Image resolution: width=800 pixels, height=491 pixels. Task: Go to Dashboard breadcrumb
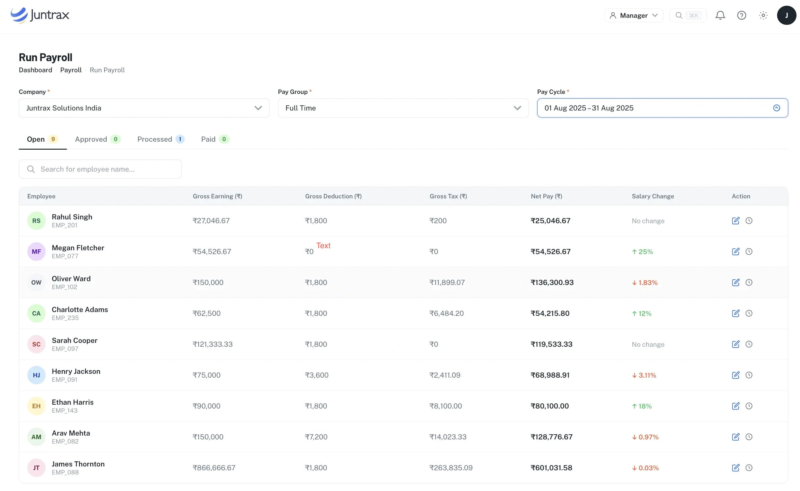point(35,70)
